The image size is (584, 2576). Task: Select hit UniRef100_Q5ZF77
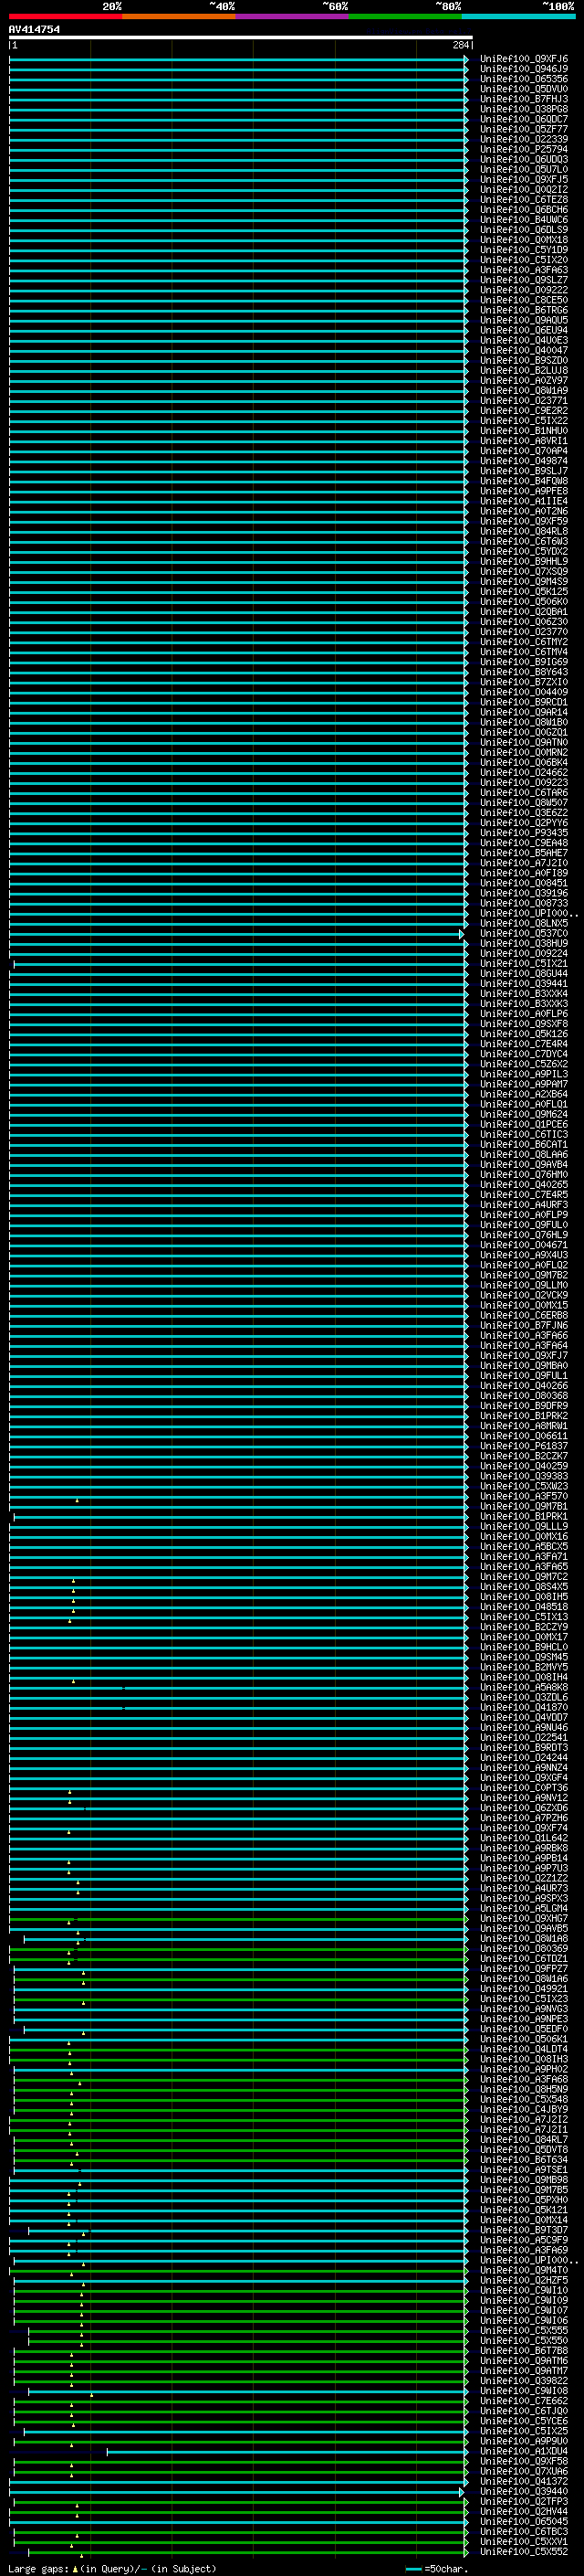click(524, 129)
